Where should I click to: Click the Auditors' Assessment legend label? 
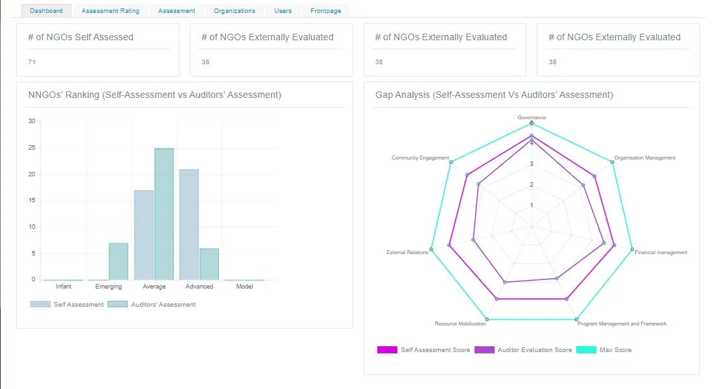[163, 305]
